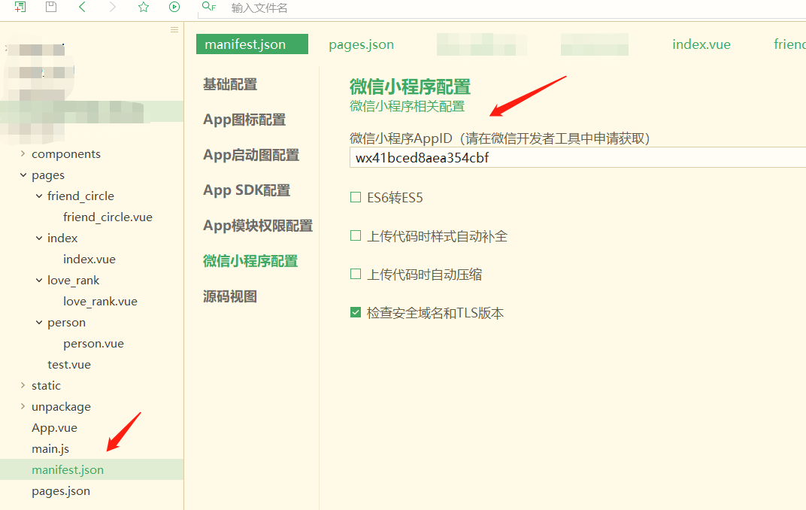Screen dimensions: 806x510
Task: Enable 上传代码时样式自动补全 checkbox
Action: point(355,236)
